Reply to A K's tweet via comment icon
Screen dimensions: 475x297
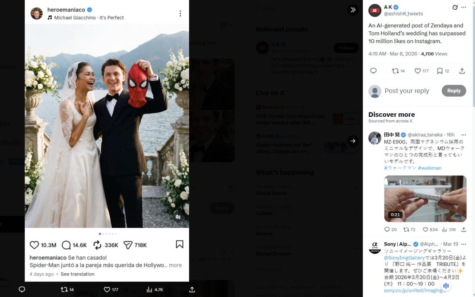pos(374,71)
